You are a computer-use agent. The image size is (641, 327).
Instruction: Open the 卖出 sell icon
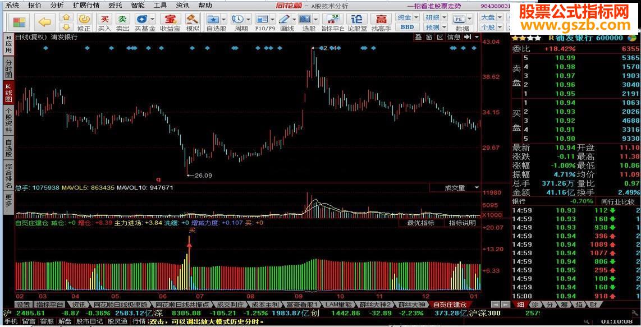122,22
